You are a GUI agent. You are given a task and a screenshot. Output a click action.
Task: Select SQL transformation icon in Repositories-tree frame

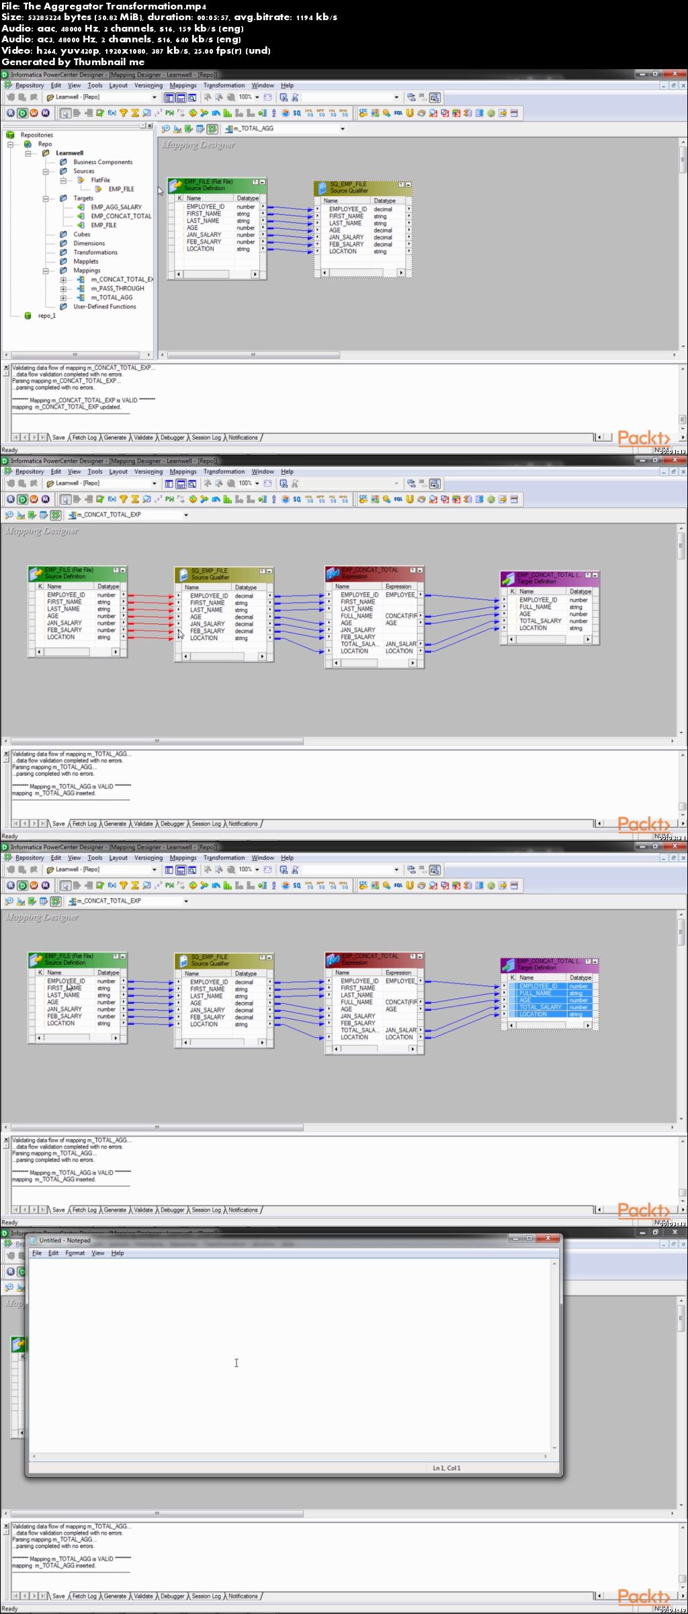[x=398, y=113]
